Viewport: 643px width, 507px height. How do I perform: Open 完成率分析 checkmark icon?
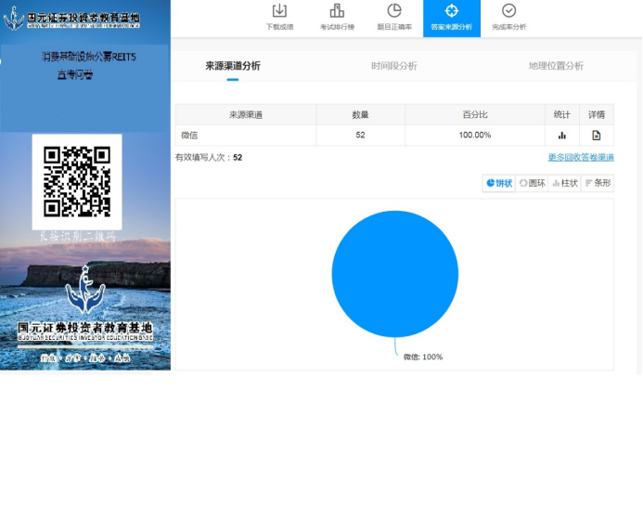pos(508,11)
